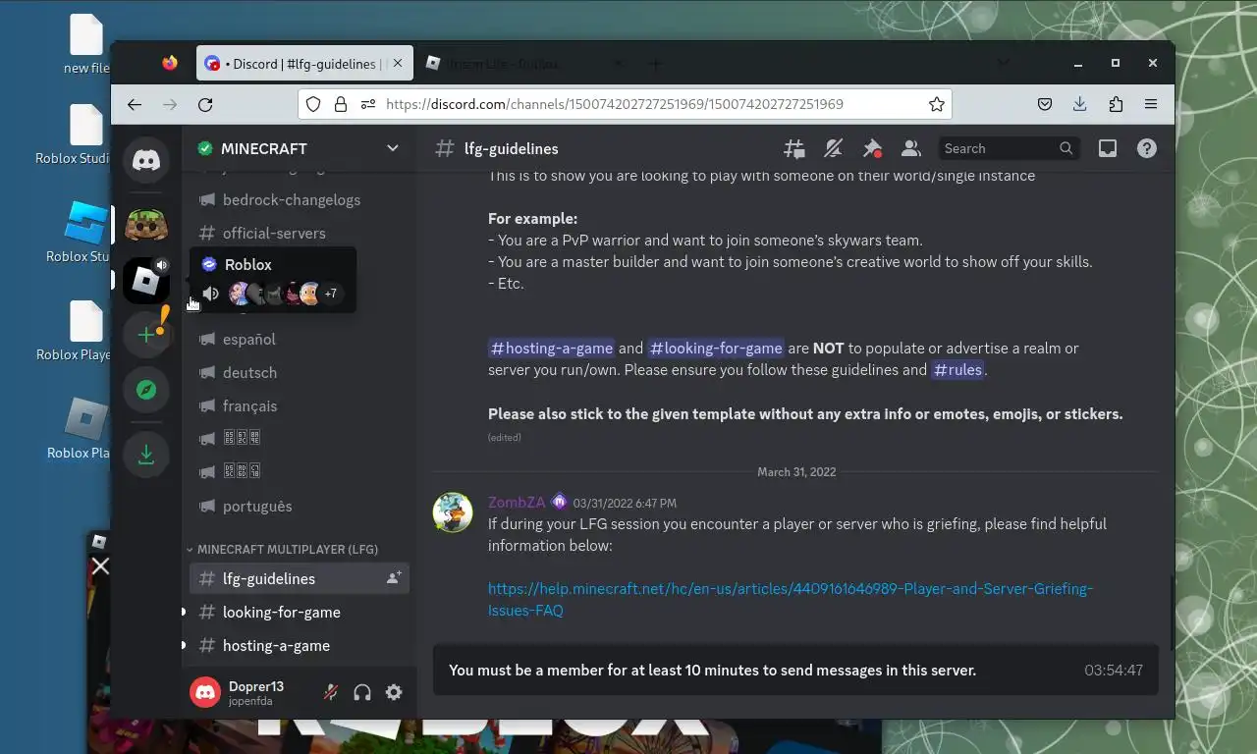
Task: Click ZombZA avatar image
Action: (453, 512)
